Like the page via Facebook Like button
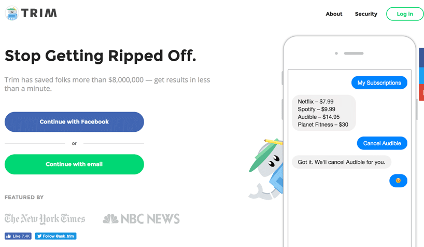 (x=18, y=236)
